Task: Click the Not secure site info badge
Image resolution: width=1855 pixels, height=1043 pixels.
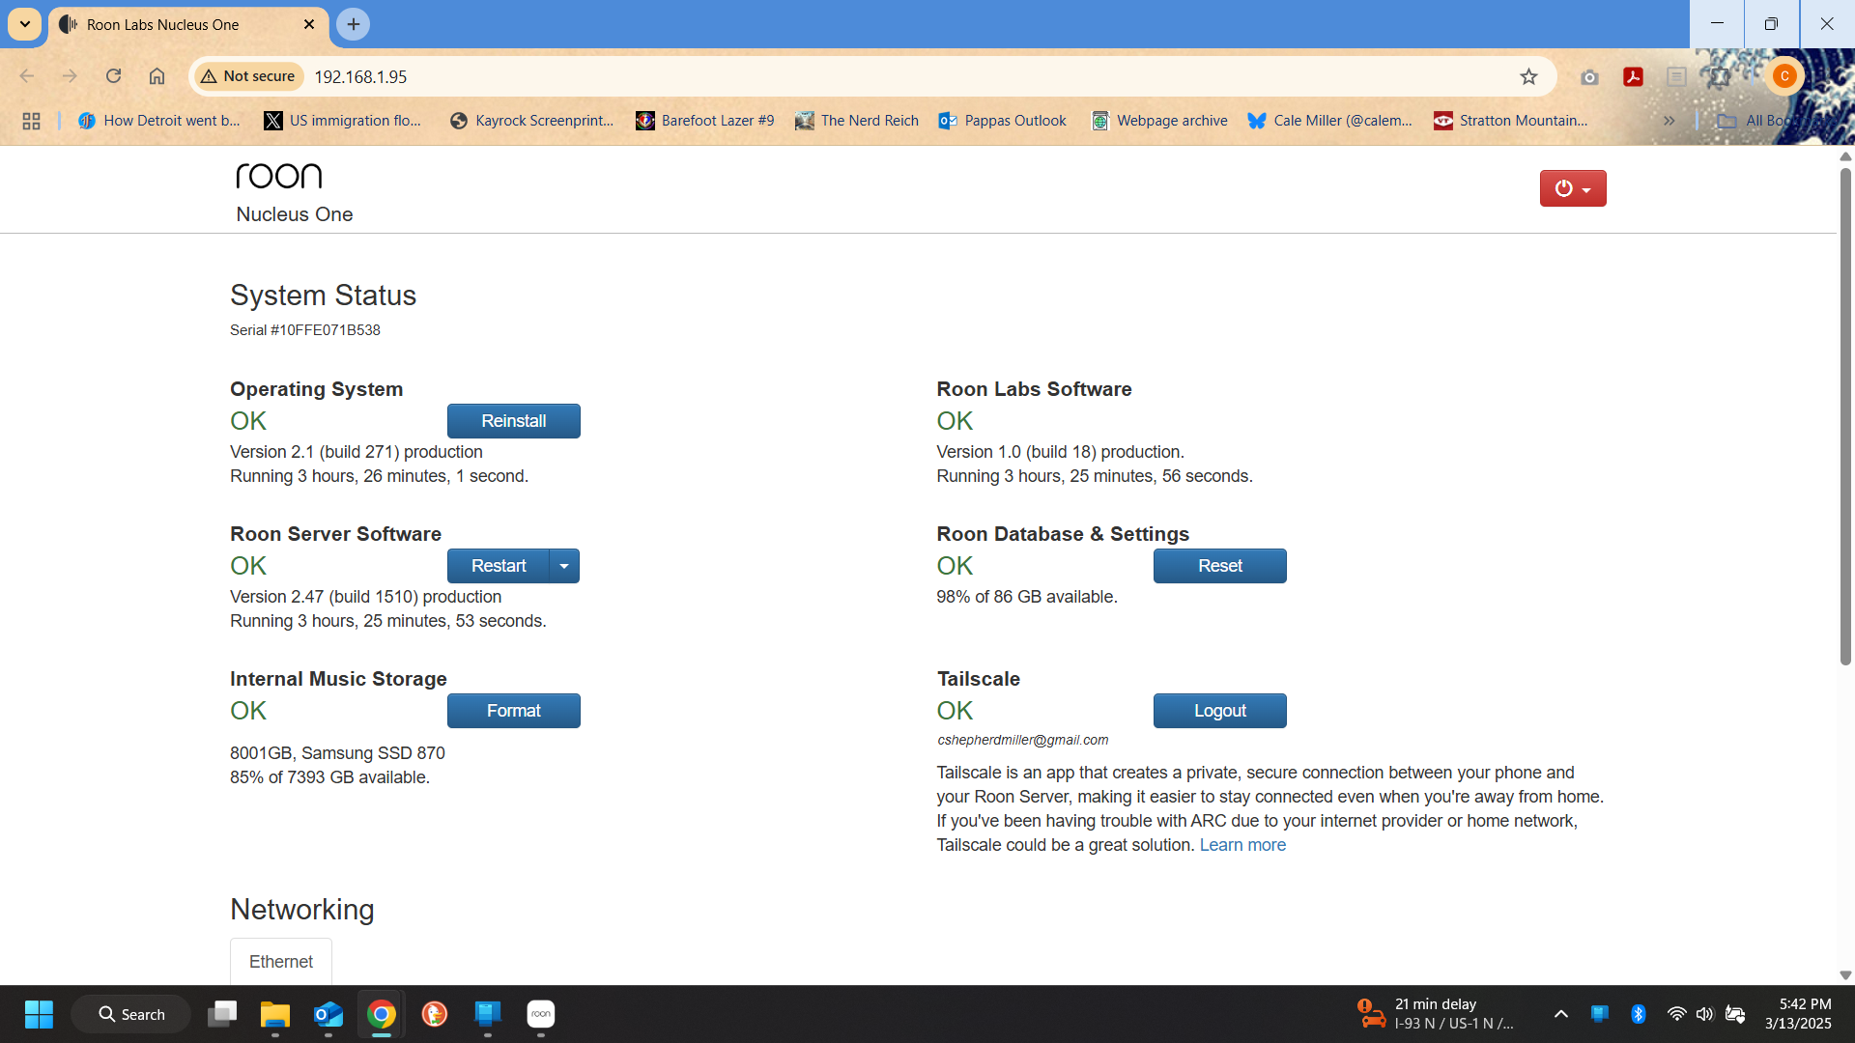Action: pyautogui.click(x=248, y=76)
